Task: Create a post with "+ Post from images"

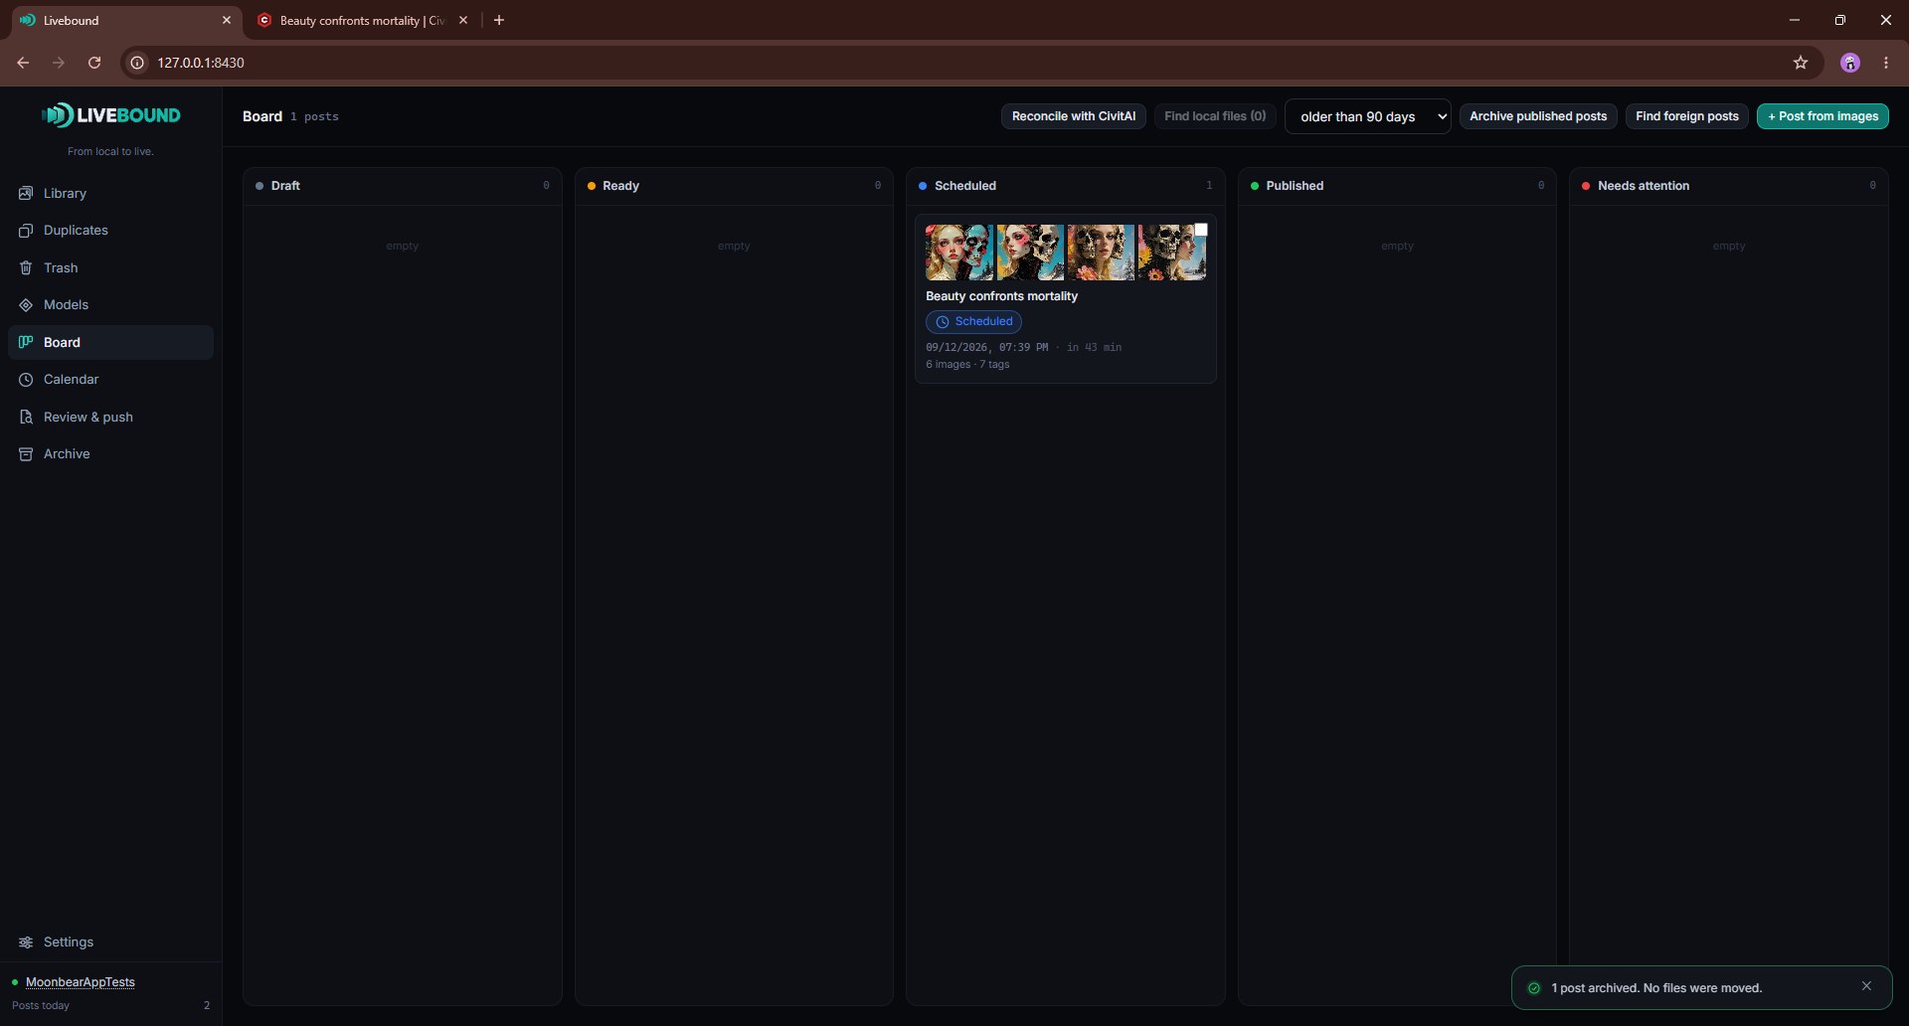Action: [x=1822, y=116]
